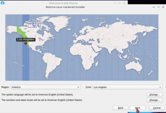166x113 pixels.
Task: Pick Africa on the world map
Action: (x=85, y=55)
